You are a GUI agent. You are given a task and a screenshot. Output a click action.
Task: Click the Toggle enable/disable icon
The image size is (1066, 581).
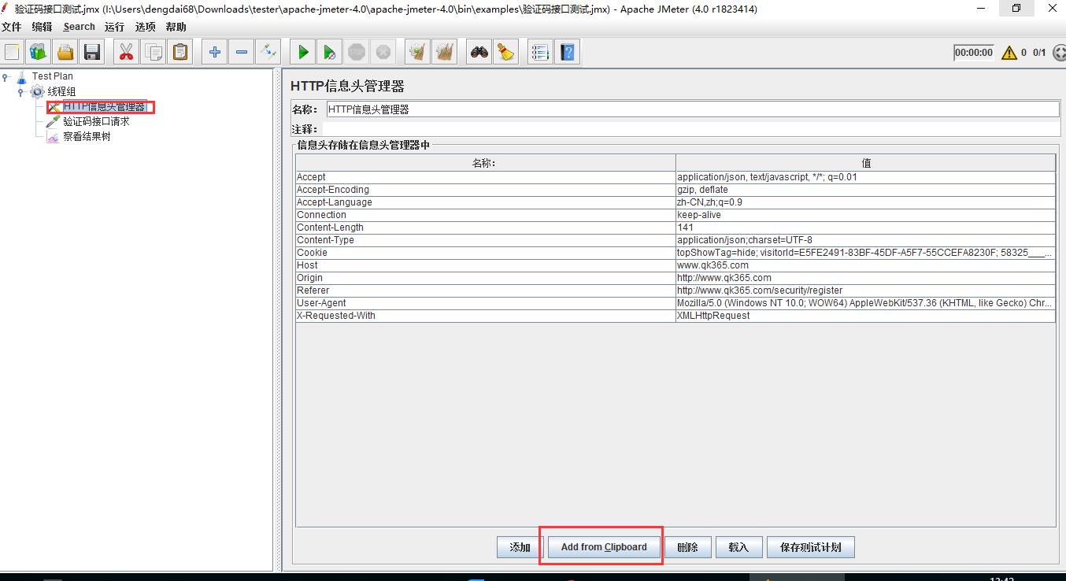coord(268,53)
